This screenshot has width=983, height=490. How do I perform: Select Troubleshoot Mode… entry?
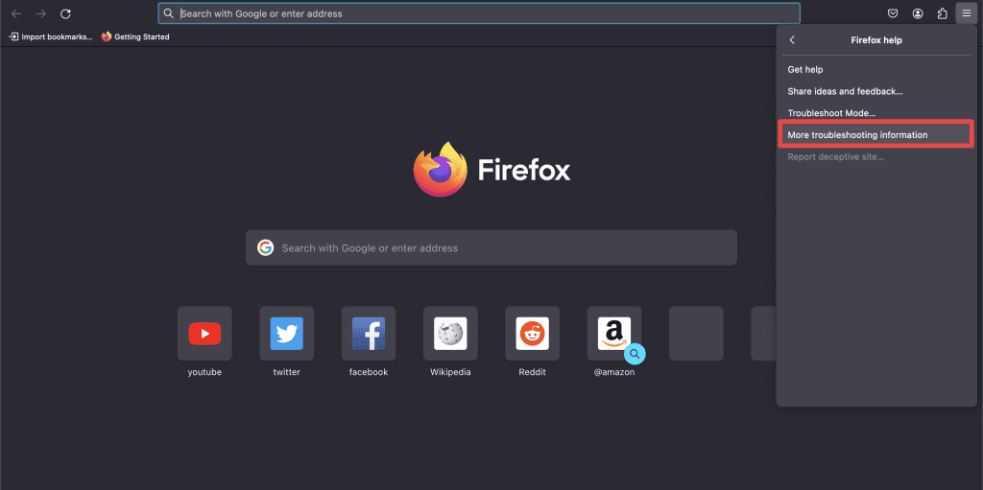876,113
